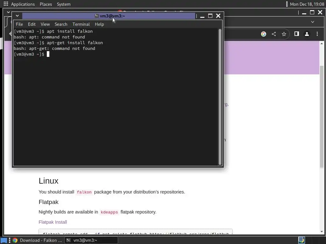Image resolution: width=326 pixels, height=244 pixels.
Task: Focus the terminal command prompt line
Action: tap(32, 54)
